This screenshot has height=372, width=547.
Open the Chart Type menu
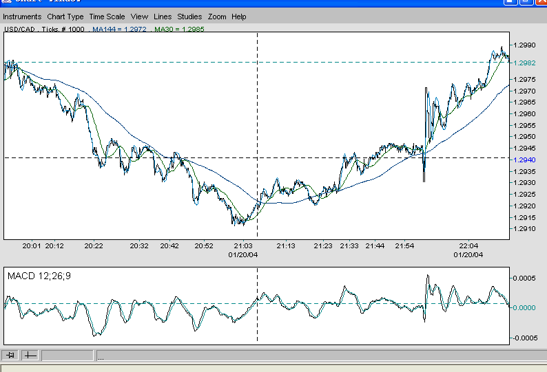tap(65, 17)
